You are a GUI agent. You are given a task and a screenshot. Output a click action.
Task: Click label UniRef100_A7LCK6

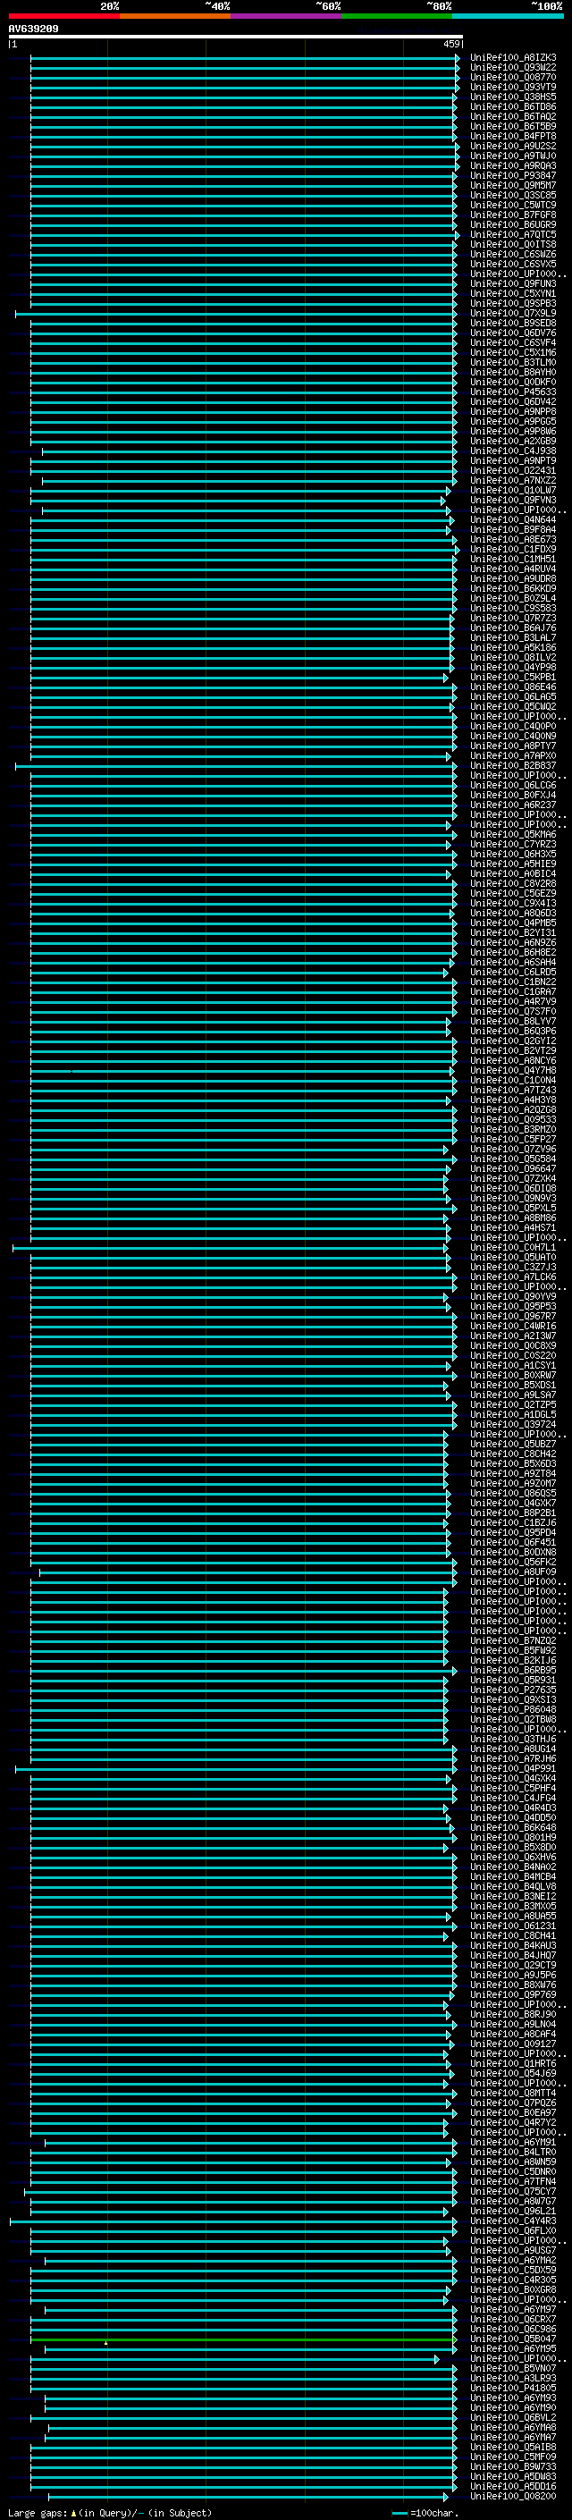coord(513,1277)
